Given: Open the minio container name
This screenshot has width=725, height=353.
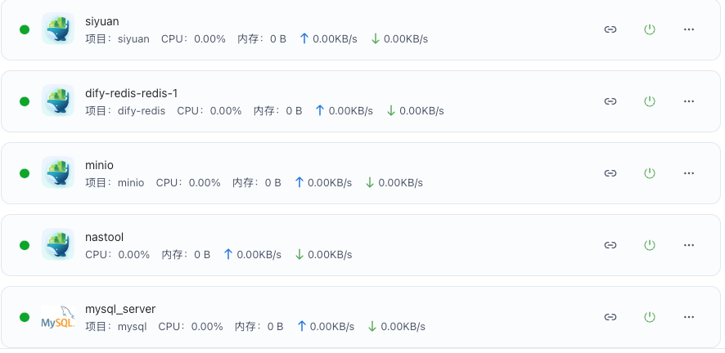Looking at the screenshot, I should (x=99, y=165).
